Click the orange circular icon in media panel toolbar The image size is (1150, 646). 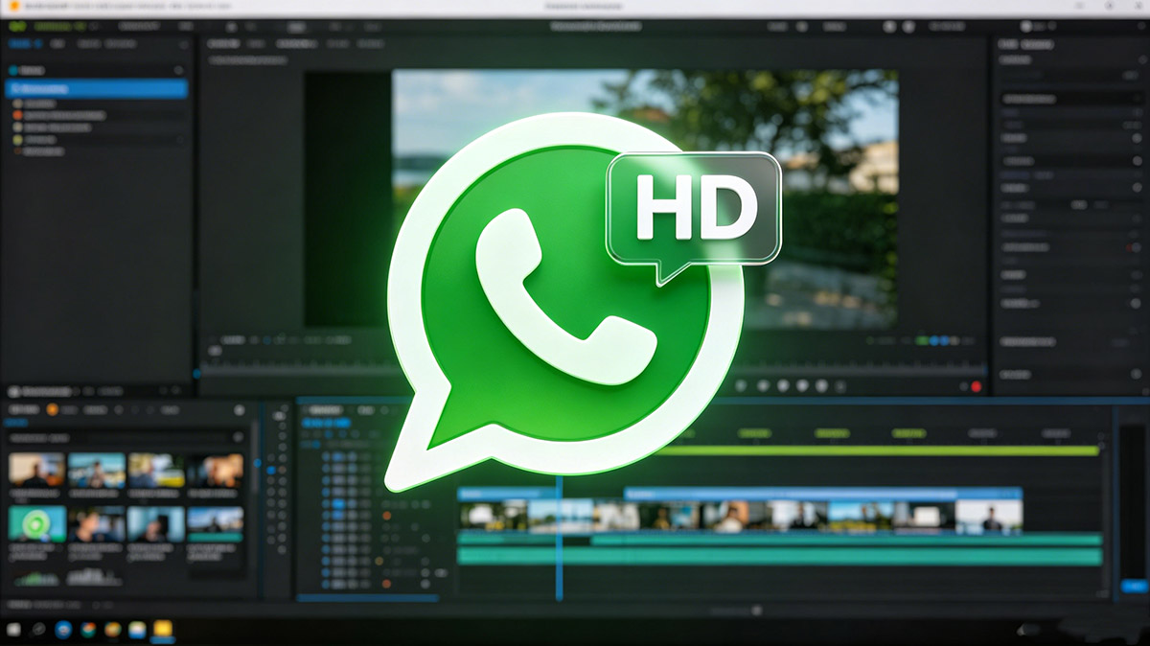[x=53, y=410]
